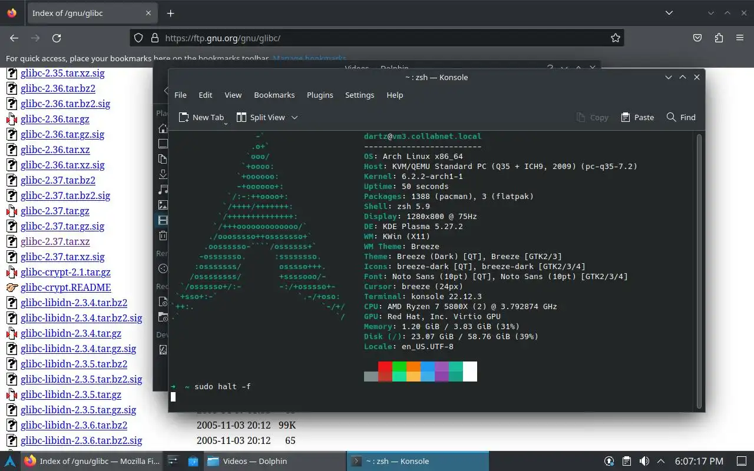Open the View menu in Konsole
754x471 pixels.
point(233,95)
